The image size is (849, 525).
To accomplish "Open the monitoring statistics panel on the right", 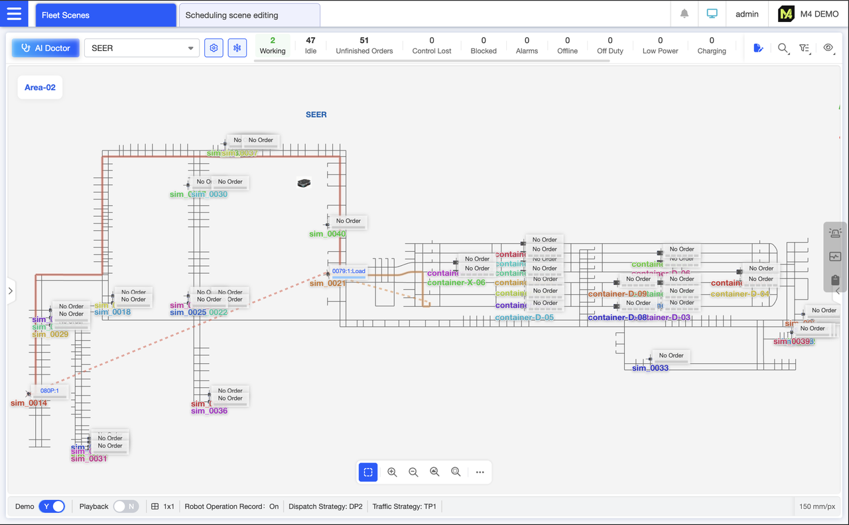I will point(835,257).
